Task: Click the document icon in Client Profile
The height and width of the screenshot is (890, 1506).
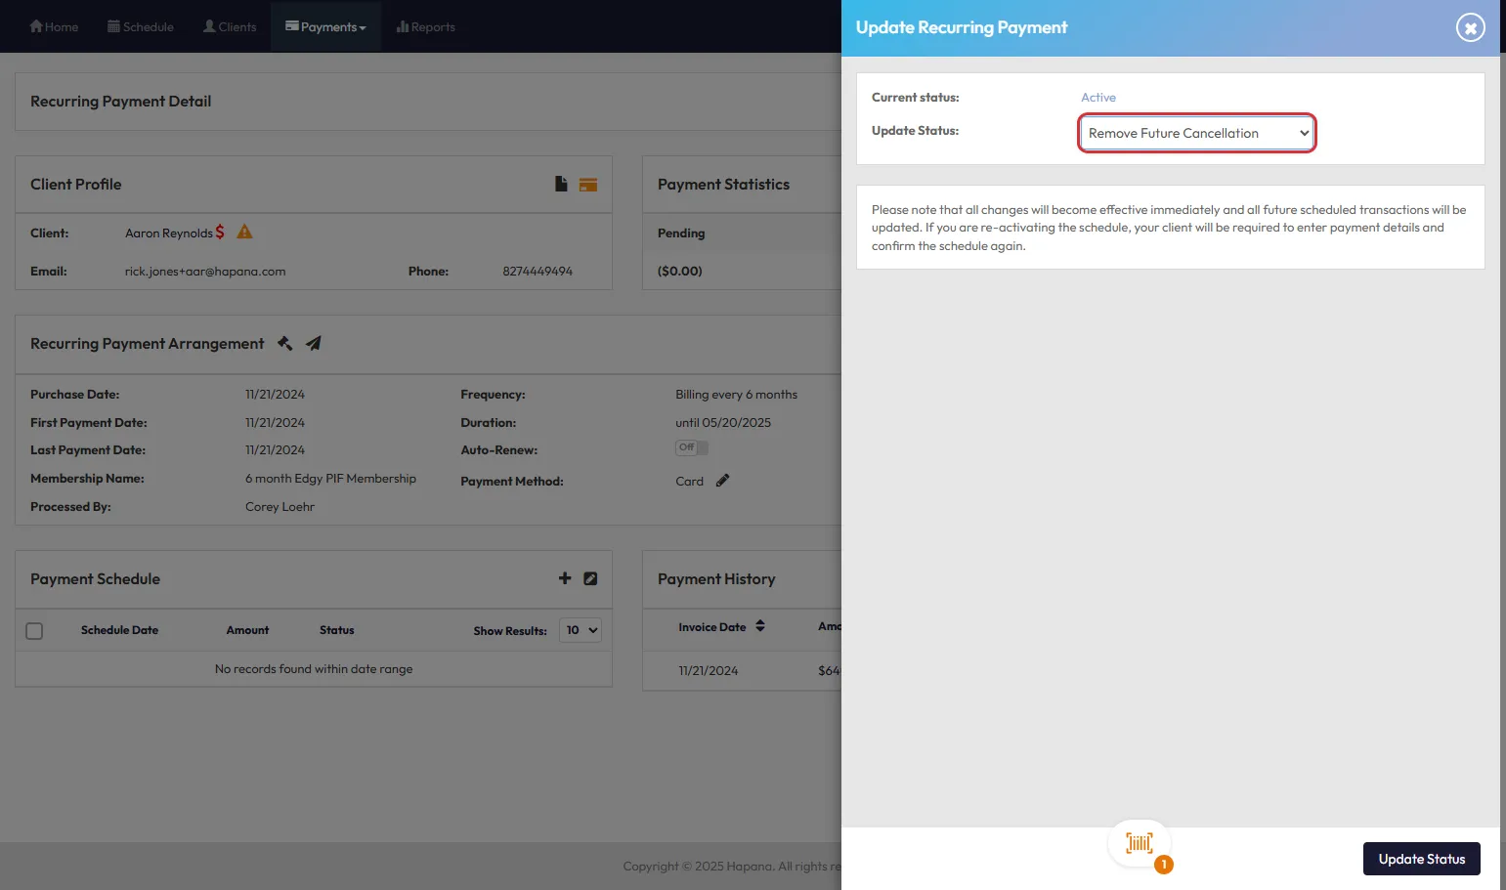Action: click(561, 184)
